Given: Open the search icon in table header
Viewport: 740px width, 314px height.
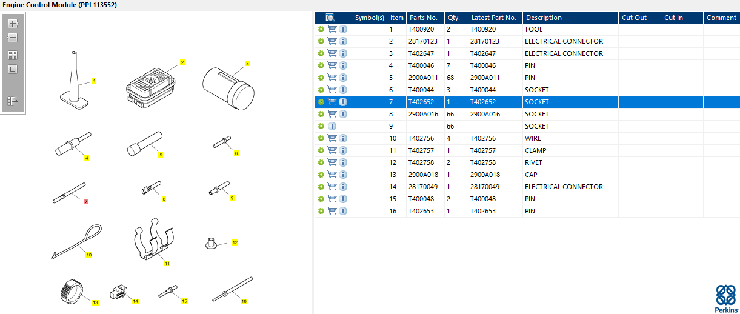Looking at the screenshot, I should (330, 18).
